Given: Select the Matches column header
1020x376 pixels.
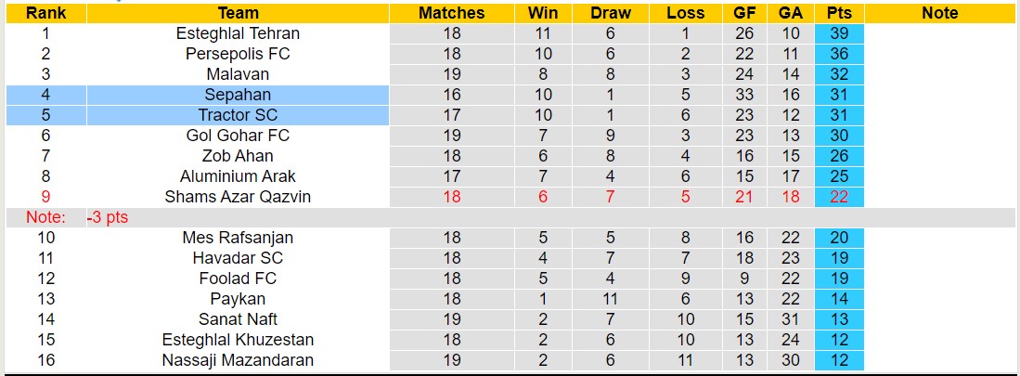Looking at the screenshot, I should (x=451, y=13).
